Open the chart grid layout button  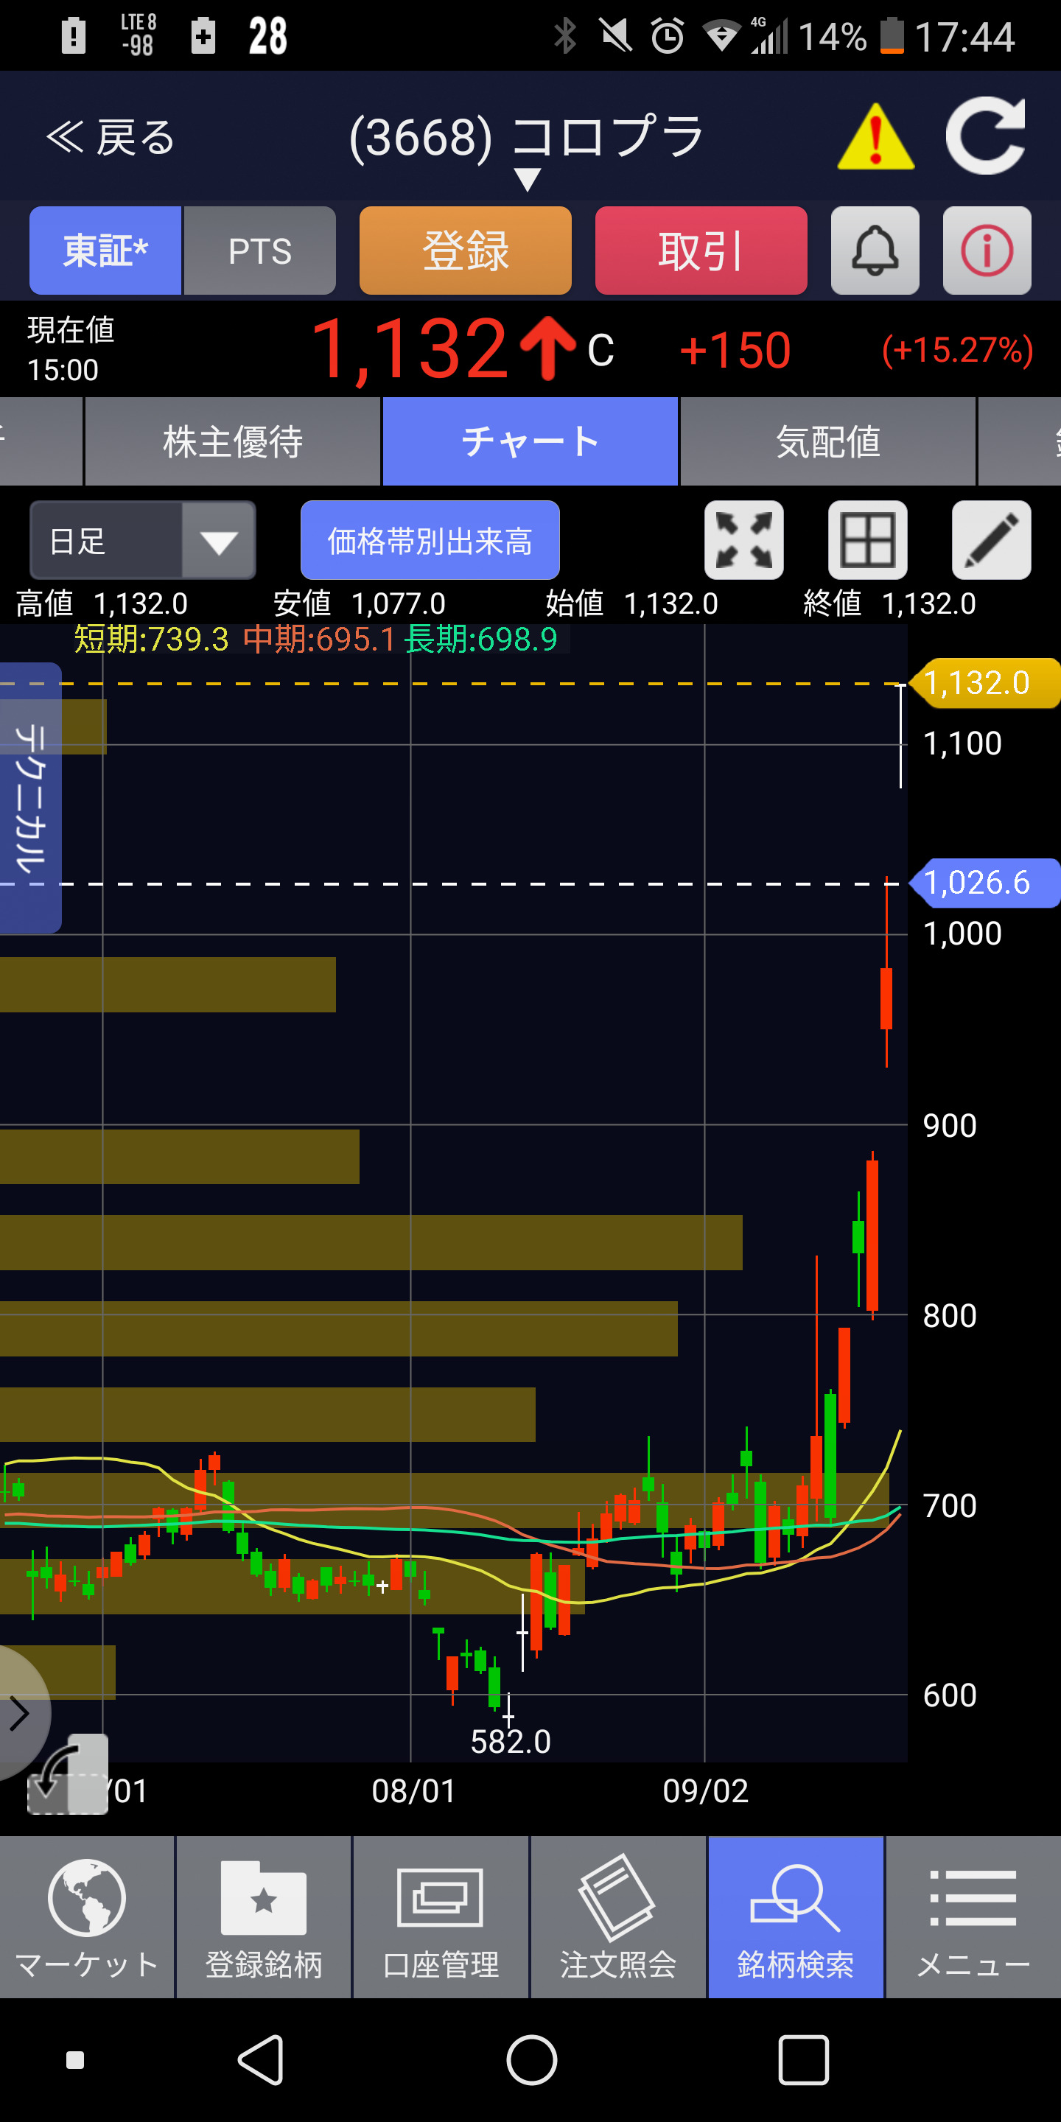click(x=867, y=540)
